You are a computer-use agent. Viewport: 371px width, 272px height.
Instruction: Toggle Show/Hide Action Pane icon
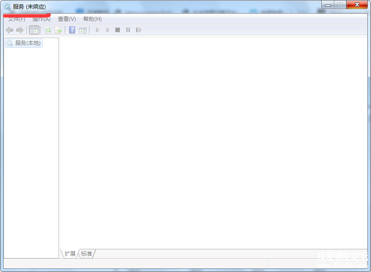coord(83,30)
